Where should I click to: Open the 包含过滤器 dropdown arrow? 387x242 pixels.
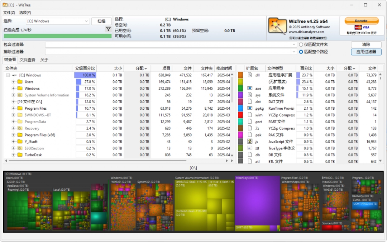[x=294, y=44]
